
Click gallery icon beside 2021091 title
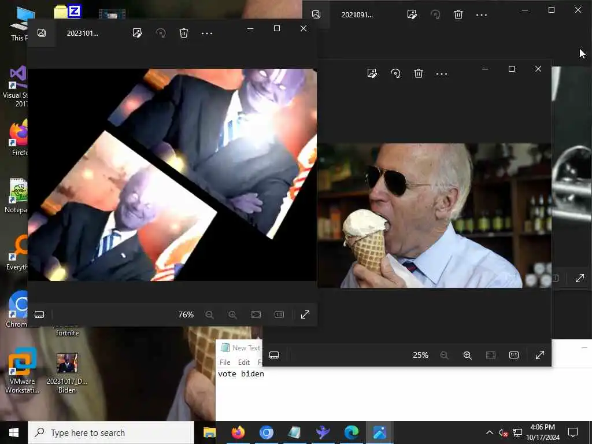(316, 14)
